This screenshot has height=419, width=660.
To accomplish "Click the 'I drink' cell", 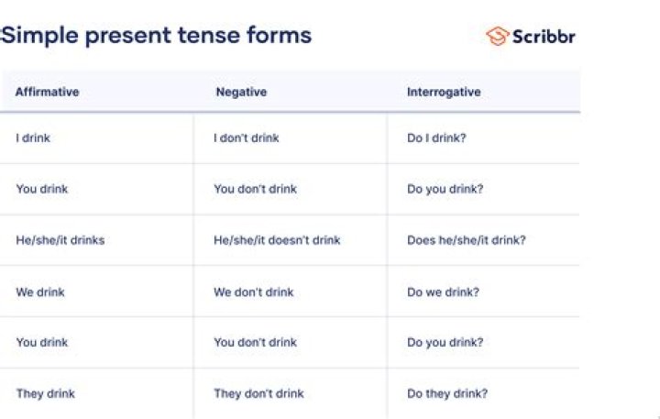I will coord(35,138).
